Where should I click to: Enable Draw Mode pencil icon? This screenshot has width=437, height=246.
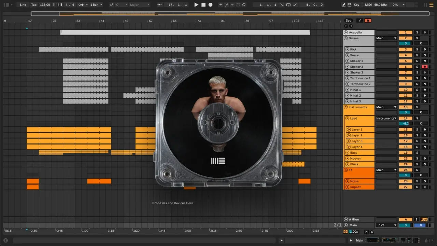pos(344,5)
